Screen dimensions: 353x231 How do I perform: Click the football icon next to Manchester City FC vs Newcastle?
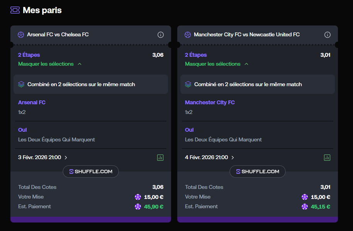(x=188, y=35)
